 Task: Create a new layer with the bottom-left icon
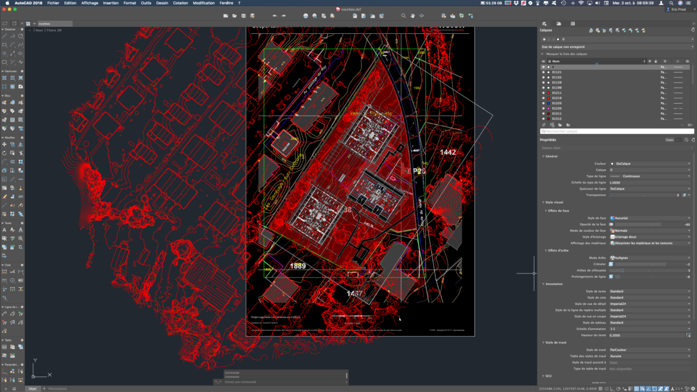(544, 125)
